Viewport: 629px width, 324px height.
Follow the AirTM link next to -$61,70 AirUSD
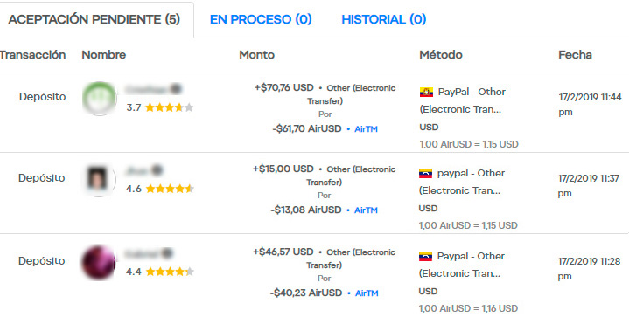point(366,129)
